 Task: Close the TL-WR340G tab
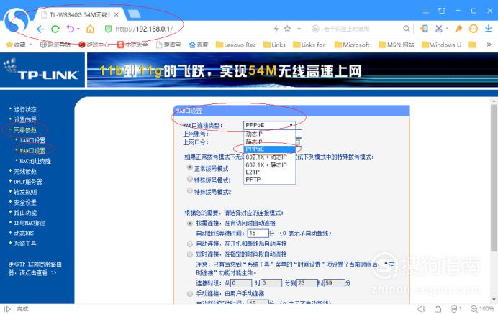coord(117,14)
